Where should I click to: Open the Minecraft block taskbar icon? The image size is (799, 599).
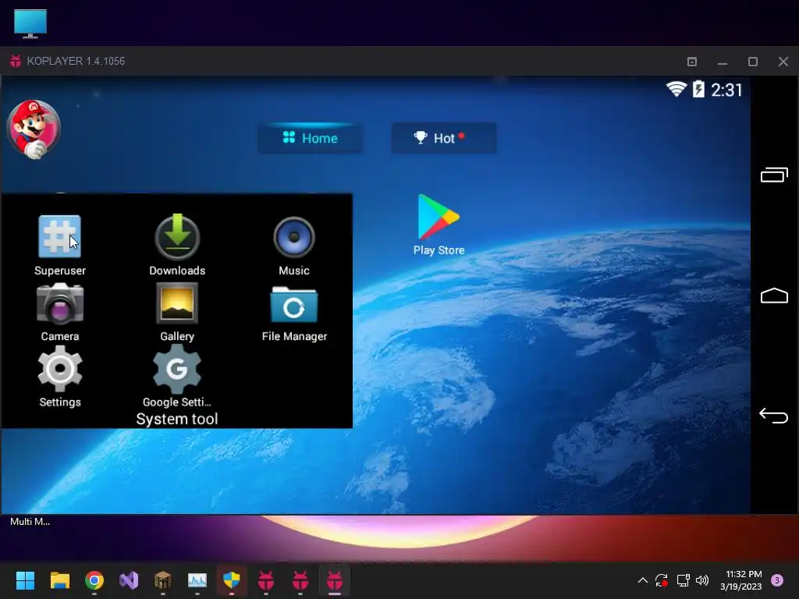pyautogui.click(x=162, y=580)
